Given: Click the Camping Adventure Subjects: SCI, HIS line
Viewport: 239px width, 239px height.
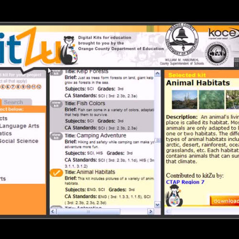Looking at the screenshot, I should (x=84, y=153).
